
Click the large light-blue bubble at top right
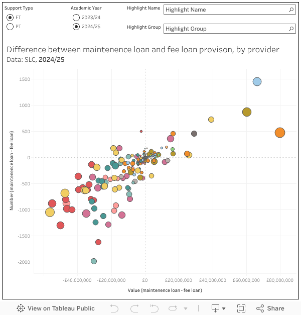pyautogui.click(x=257, y=81)
